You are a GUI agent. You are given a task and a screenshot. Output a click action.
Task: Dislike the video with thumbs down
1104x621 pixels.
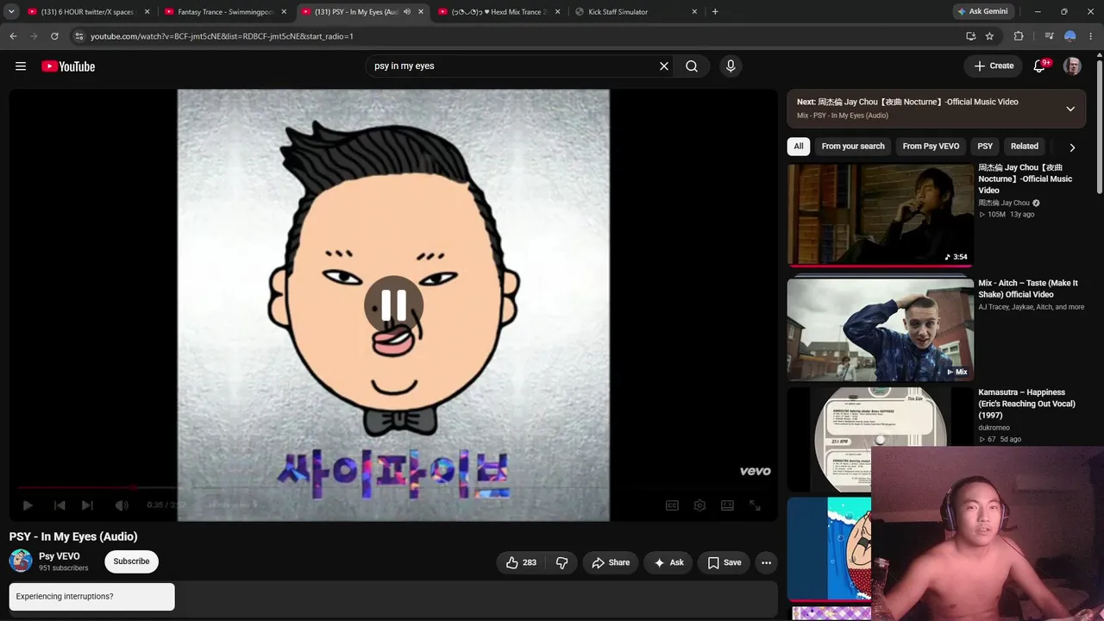click(561, 562)
